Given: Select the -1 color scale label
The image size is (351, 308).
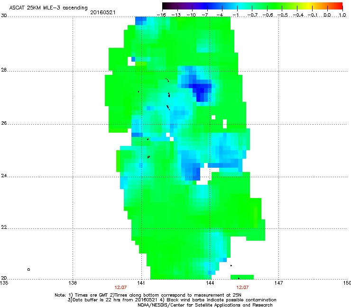Looking at the screenshot, I should click(x=235, y=15).
